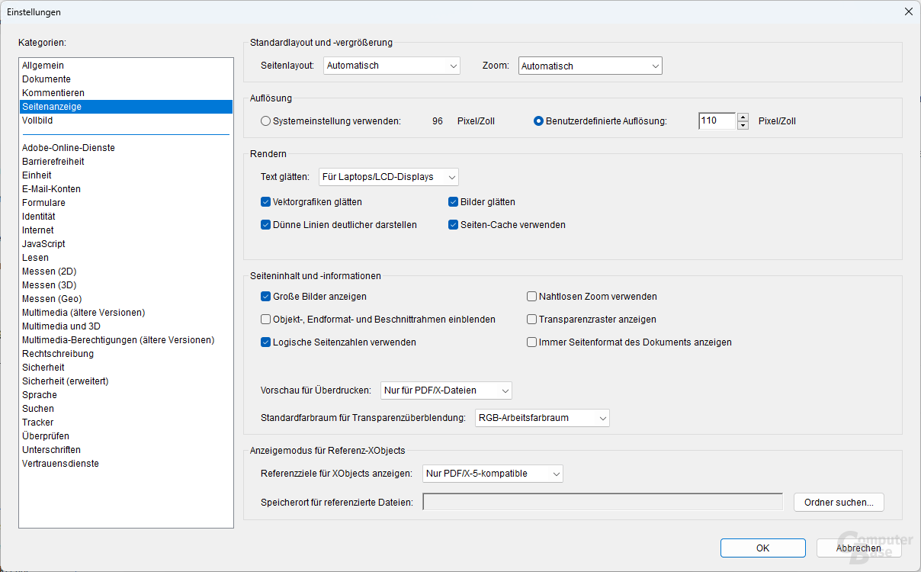This screenshot has height=572, width=921.
Task: Select Internet category
Action: coord(126,230)
